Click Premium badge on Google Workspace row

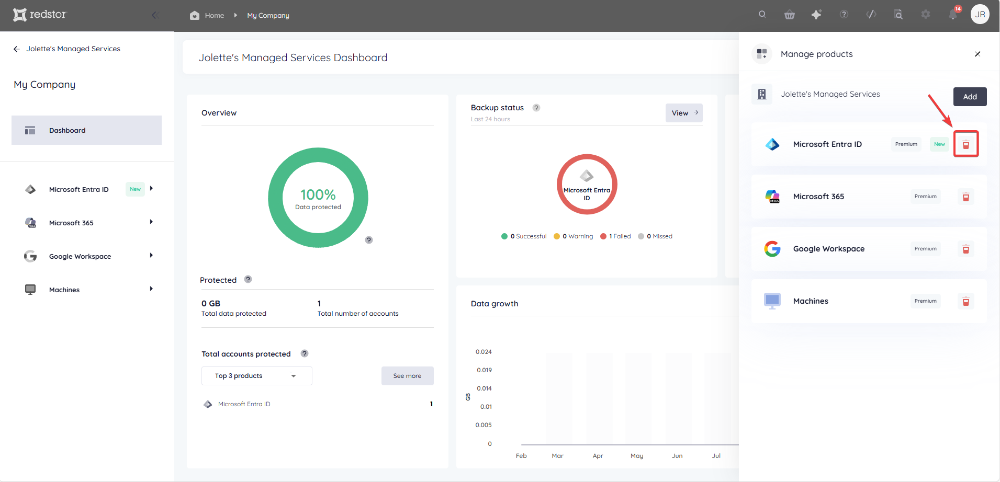click(925, 249)
